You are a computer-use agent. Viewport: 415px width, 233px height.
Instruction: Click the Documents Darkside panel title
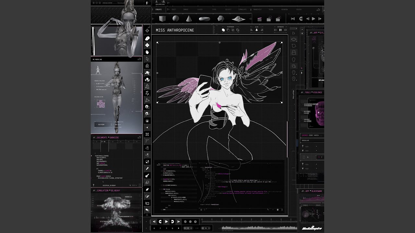pos(106,138)
